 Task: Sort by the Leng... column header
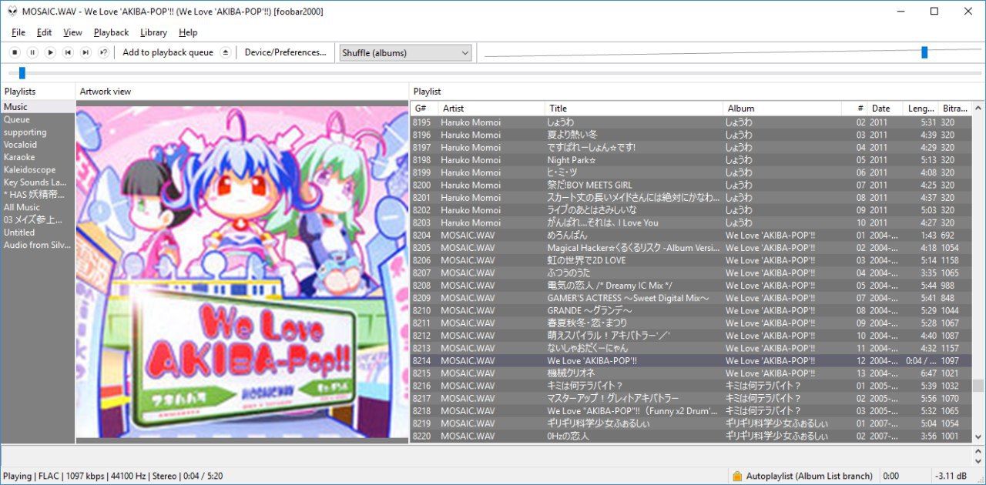[921, 109]
